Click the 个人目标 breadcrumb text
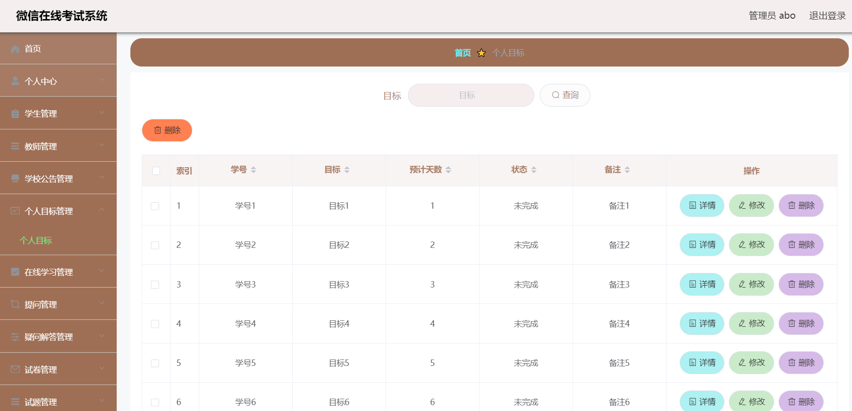852x411 pixels. [x=508, y=53]
